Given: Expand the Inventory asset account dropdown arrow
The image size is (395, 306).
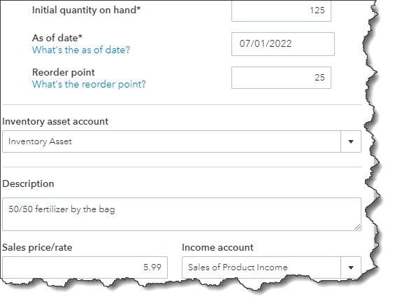Looking at the screenshot, I should pyautogui.click(x=351, y=141).
